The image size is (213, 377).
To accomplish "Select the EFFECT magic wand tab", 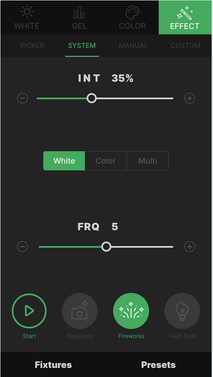I will tap(185, 17).
